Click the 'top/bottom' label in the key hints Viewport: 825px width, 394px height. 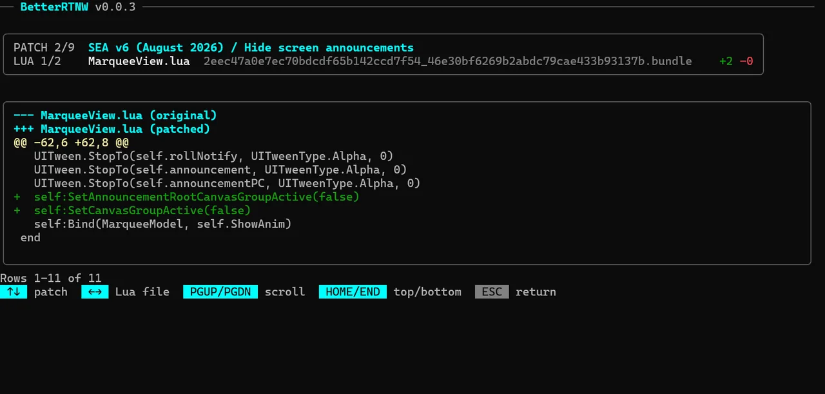(427, 291)
